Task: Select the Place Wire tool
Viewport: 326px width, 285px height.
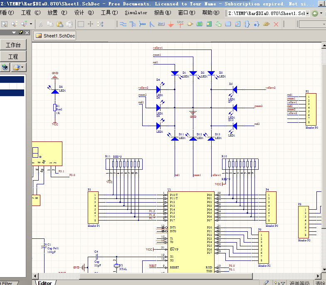Action: click(123, 24)
